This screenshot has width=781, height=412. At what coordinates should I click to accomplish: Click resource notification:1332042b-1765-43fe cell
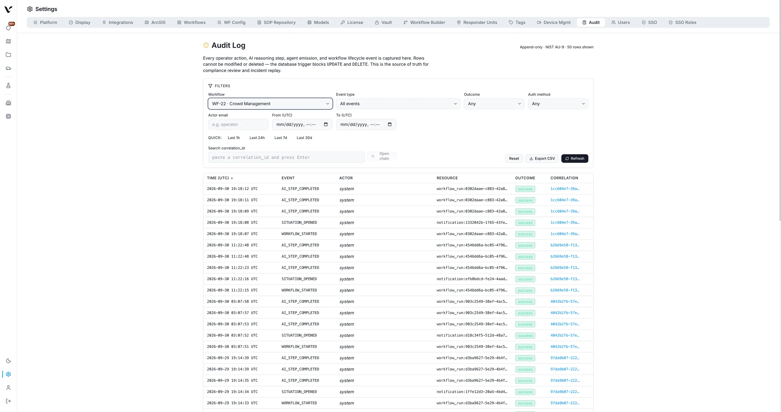point(472,223)
